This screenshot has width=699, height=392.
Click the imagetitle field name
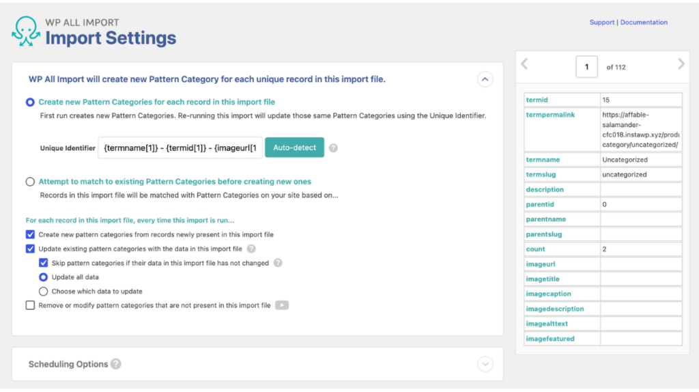(x=543, y=279)
